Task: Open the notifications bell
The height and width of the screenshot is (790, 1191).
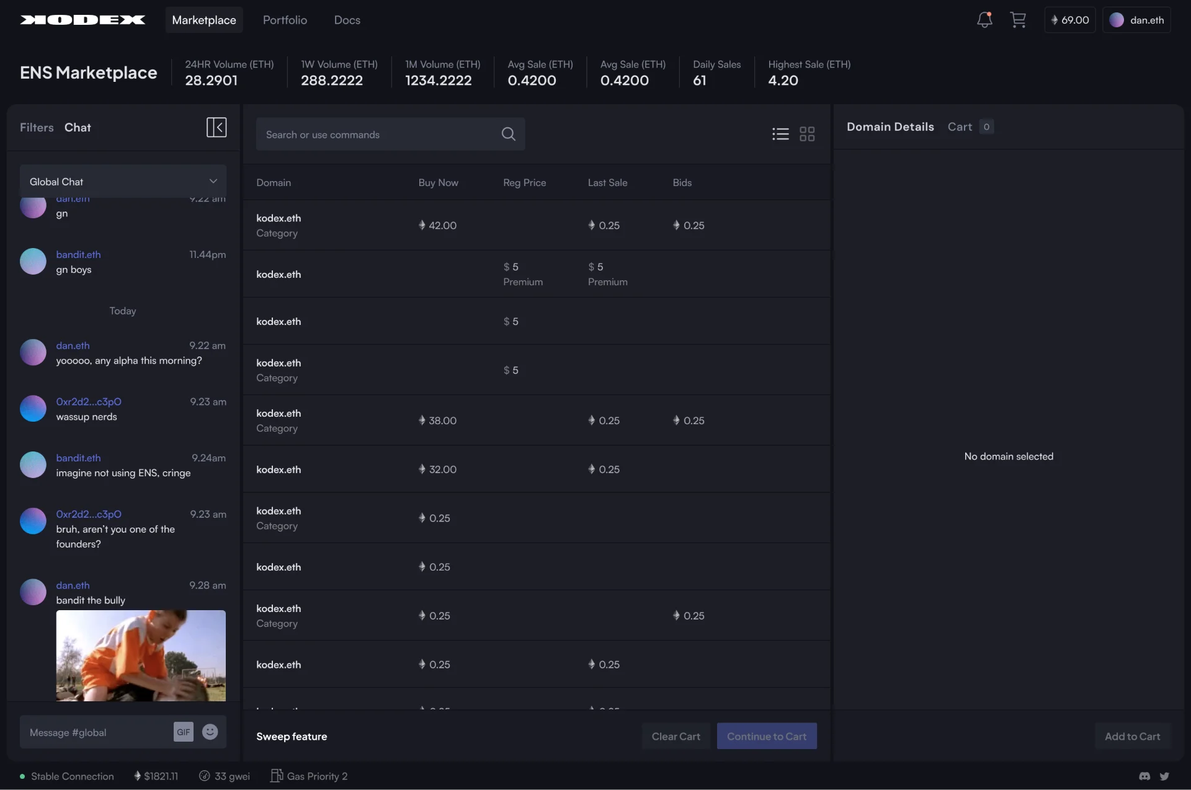Action: tap(984, 20)
